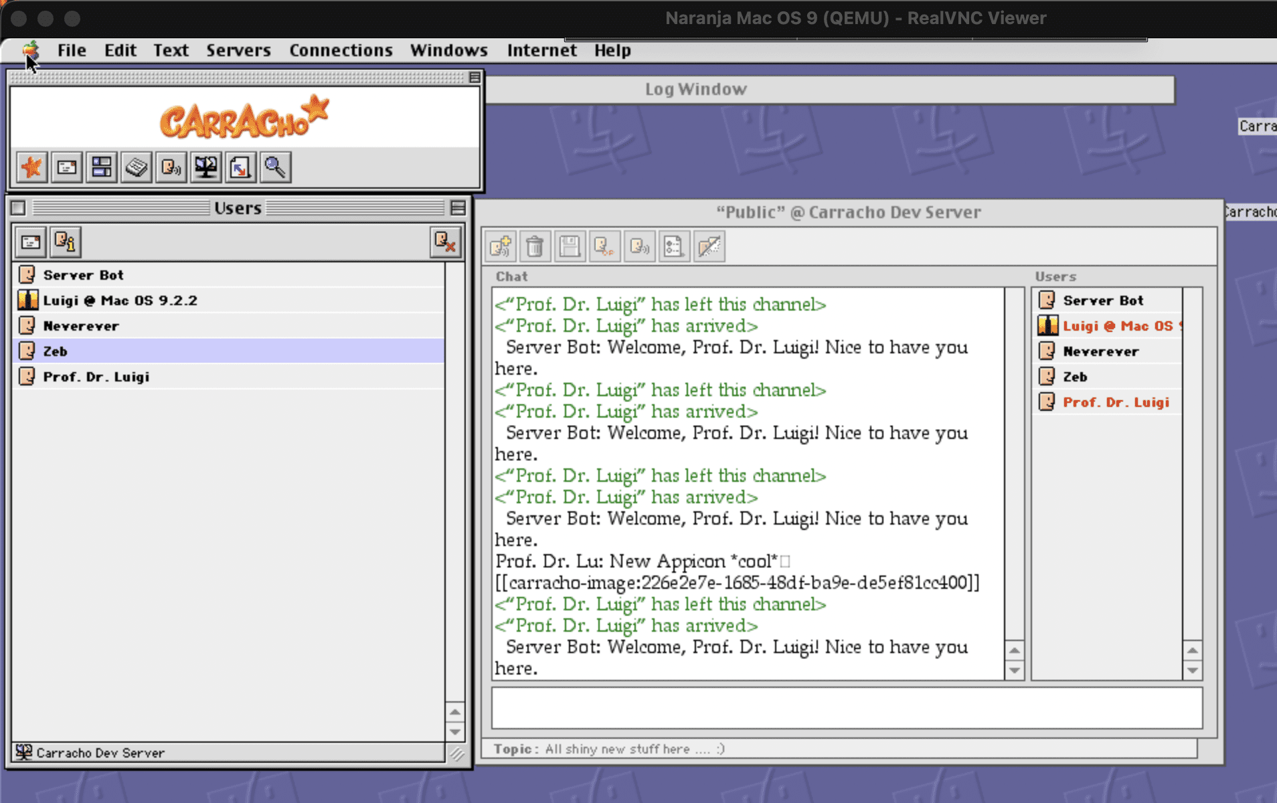The width and height of the screenshot is (1277, 803).
Task: Select Neverever in chat Users panel
Action: tap(1108, 351)
